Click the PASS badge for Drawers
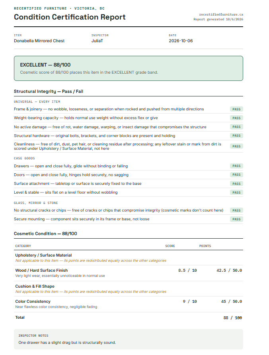This screenshot has height=355, width=269. [x=236, y=166]
